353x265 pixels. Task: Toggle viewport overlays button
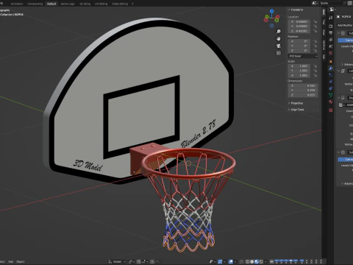click(231, 261)
